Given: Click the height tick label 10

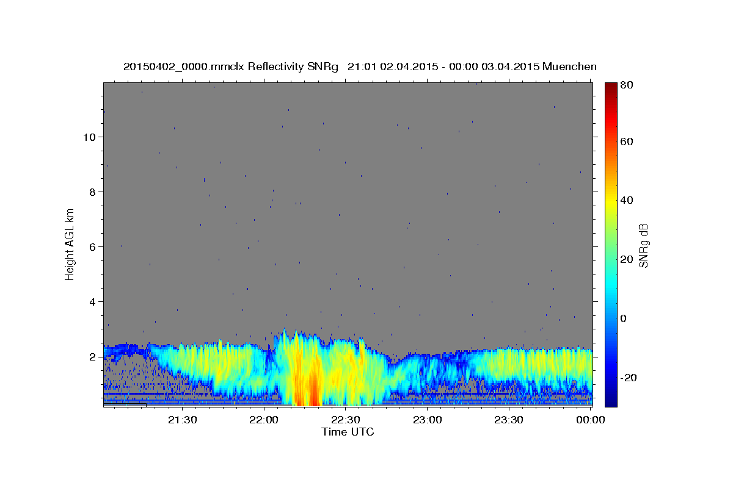Looking at the screenshot, I should pos(89,137).
